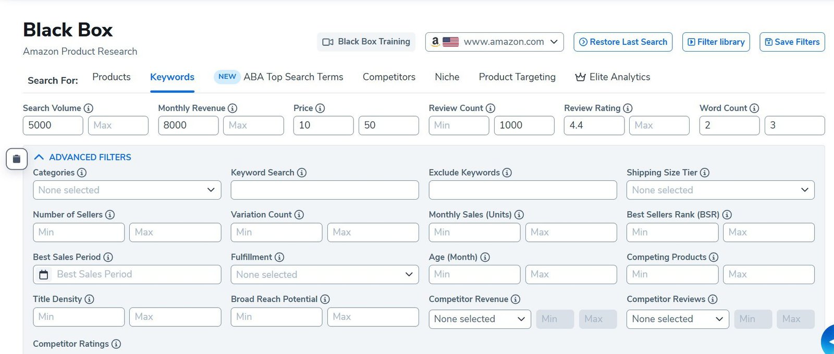Click the info icon beside Best Sales Period label
The image size is (834, 354).
(x=108, y=257)
